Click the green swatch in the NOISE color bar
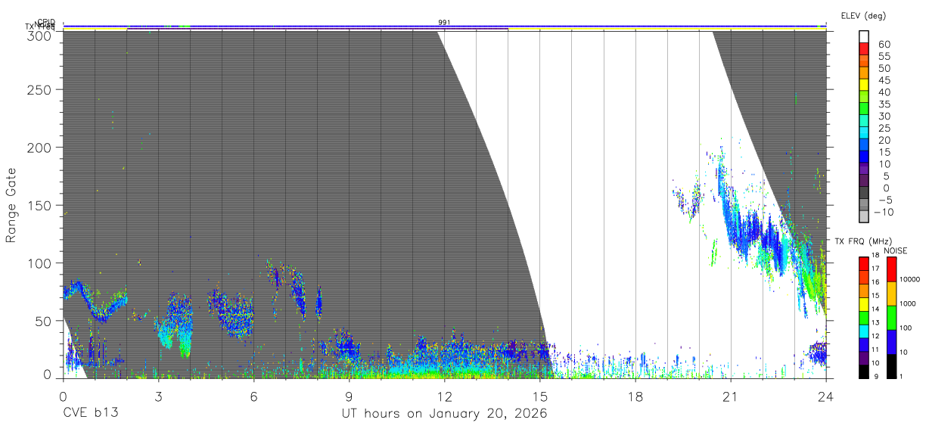This screenshot has height=429, width=929. [x=891, y=318]
